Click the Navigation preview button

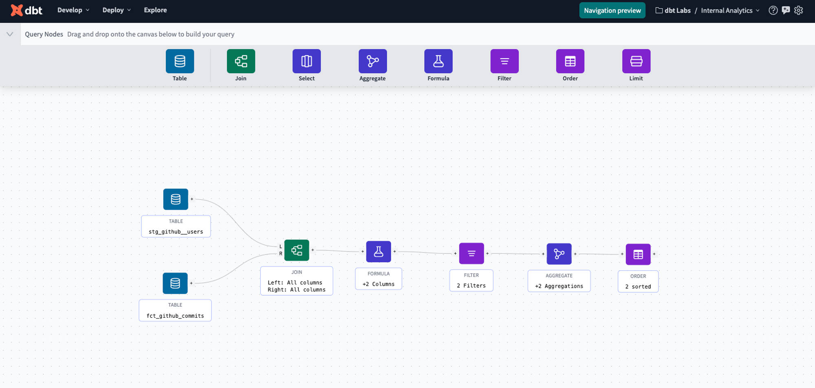point(612,10)
